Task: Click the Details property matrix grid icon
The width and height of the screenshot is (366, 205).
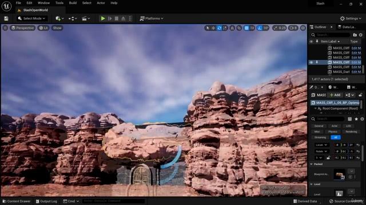Action: (349, 119)
